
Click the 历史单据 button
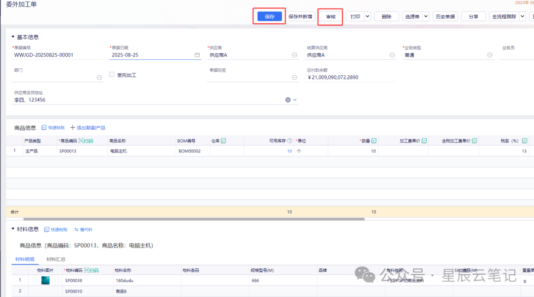click(x=445, y=16)
